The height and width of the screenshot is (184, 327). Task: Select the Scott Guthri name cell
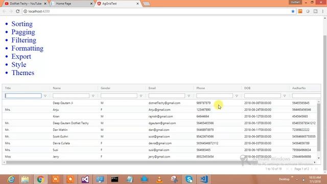(60, 136)
